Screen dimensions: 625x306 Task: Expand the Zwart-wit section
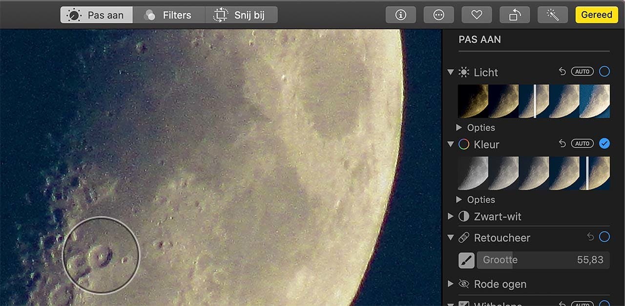click(451, 216)
